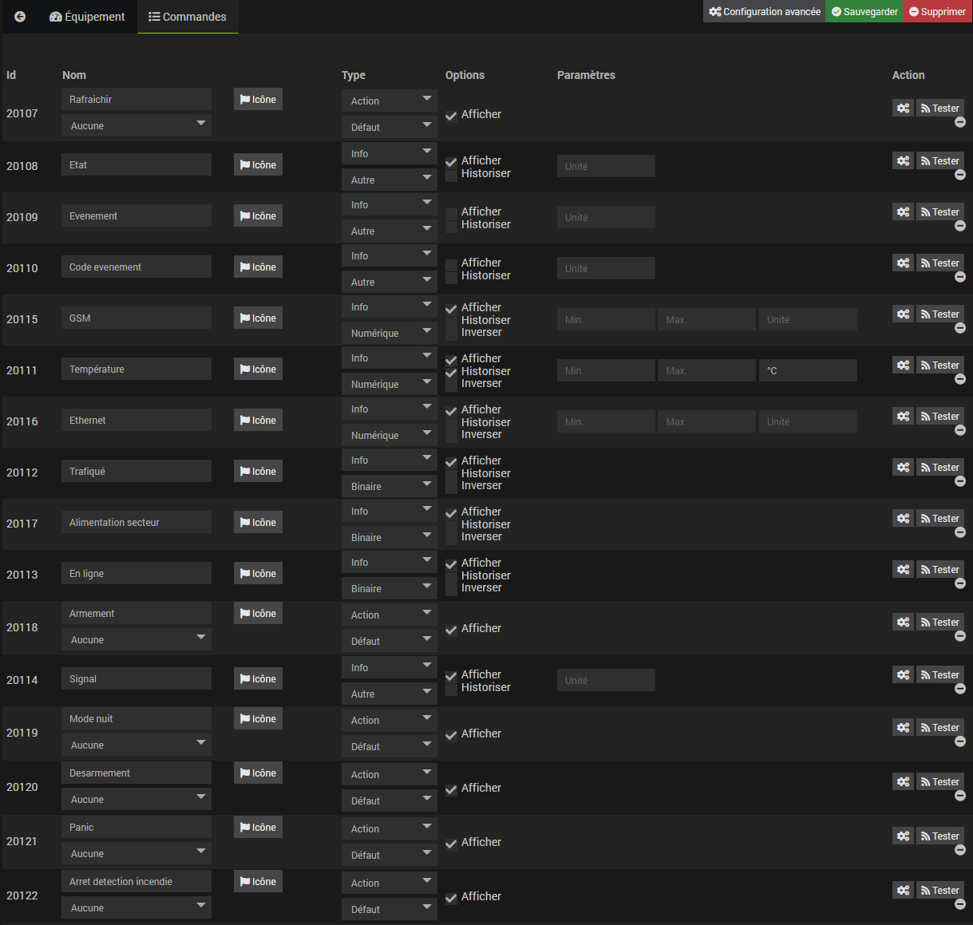Screen dimensions: 973x925
Task: Focus Max. field for Ethernet command
Action: (x=706, y=421)
